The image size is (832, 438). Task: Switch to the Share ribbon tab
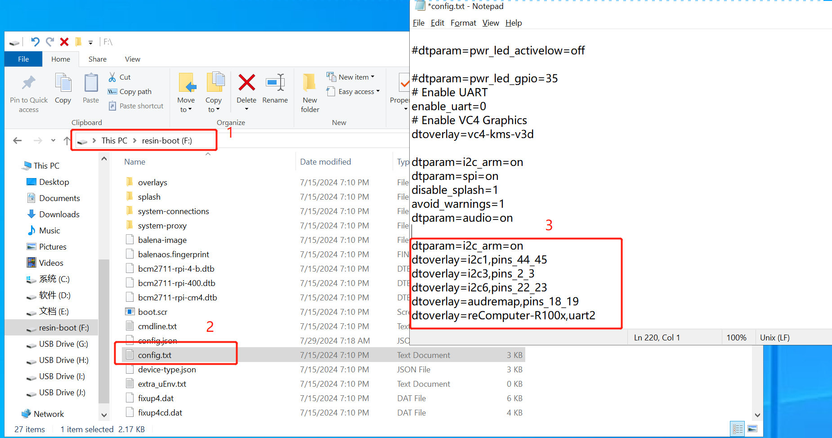pos(98,59)
